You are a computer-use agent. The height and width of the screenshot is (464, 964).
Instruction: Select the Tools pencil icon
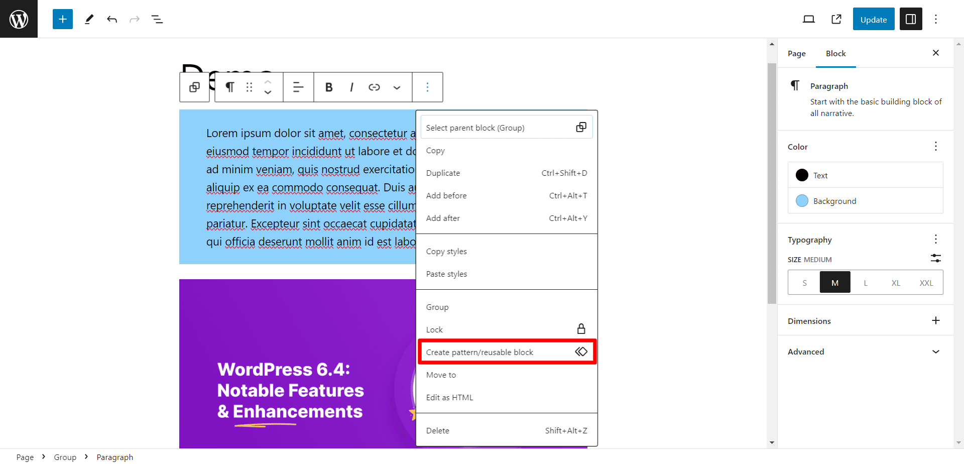89,19
